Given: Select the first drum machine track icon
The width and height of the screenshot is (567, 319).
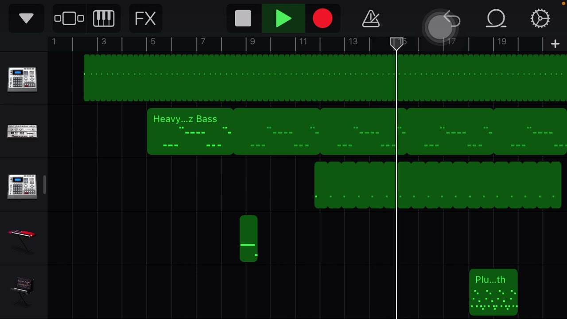Looking at the screenshot, I should [22, 79].
